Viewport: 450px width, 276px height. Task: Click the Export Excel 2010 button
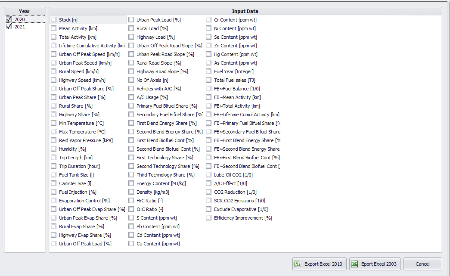[319, 264]
